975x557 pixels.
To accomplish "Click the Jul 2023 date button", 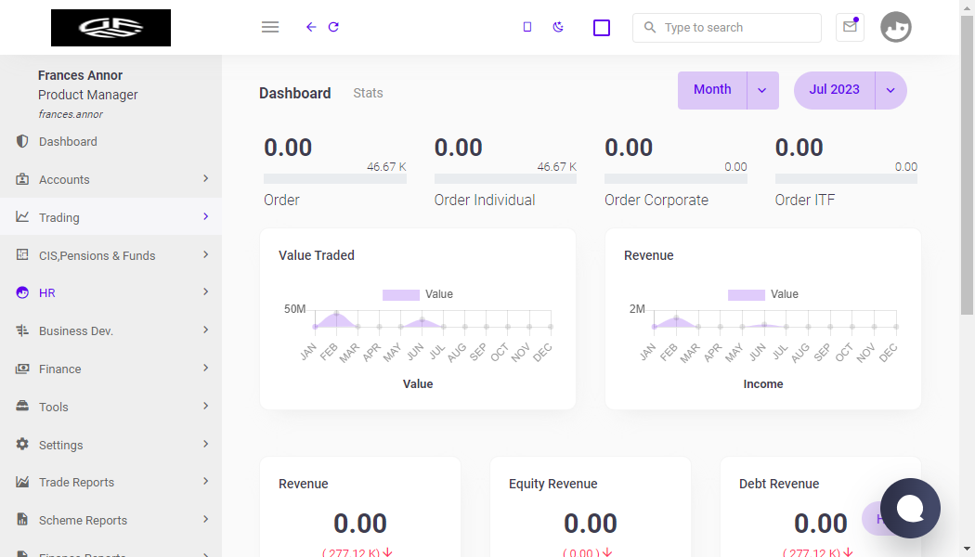I will [x=835, y=90].
